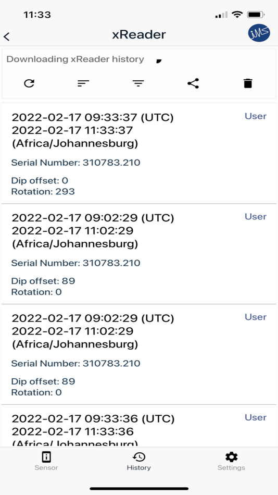Tap the User label on the first entry
Viewport: 278px width, 495px height.
point(256,116)
